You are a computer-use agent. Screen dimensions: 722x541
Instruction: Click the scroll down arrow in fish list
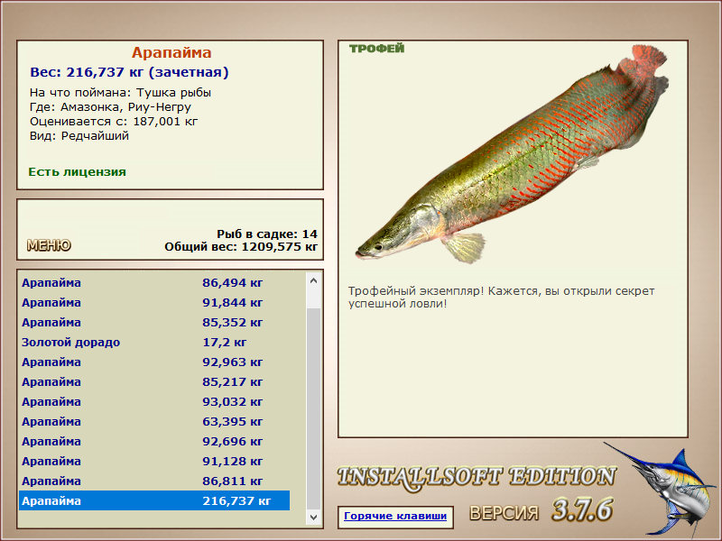point(313,518)
